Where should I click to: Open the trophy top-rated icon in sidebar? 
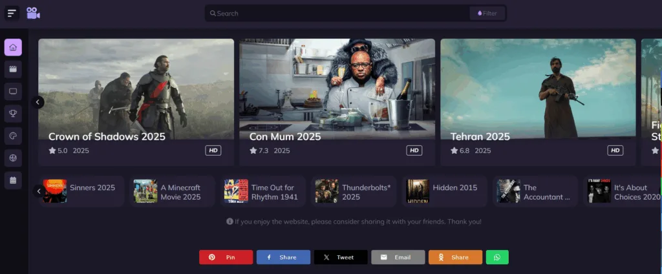point(13,114)
